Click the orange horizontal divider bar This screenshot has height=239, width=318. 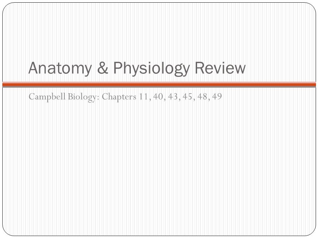click(x=159, y=85)
